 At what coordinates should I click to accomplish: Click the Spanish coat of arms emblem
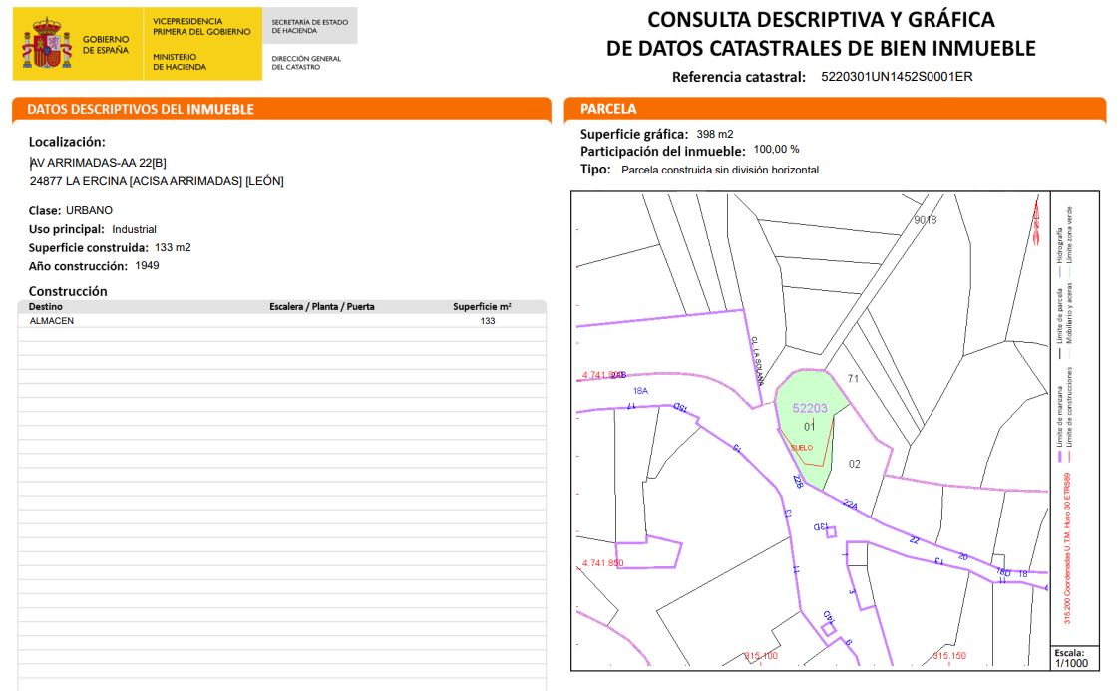(46, 44)
